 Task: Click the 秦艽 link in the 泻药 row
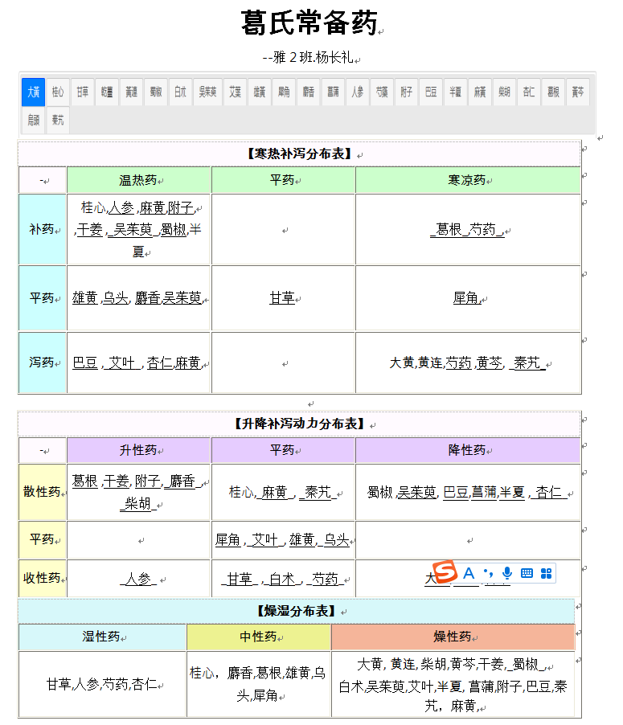pos(527,363)
